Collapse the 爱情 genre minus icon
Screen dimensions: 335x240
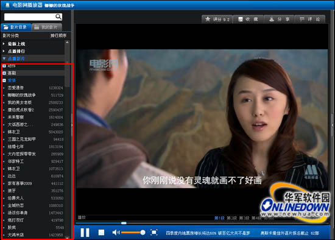click(x=4, y=80)
